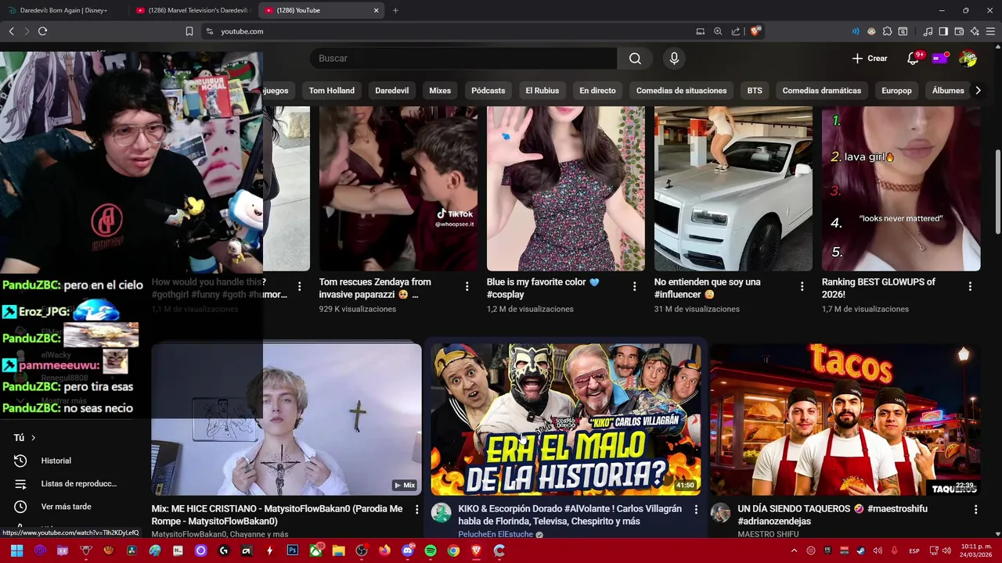
Task: Select the En directo chip
Action: tap(597, 91)
